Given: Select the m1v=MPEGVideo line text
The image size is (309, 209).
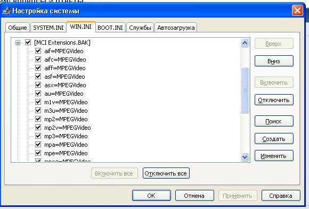Looking at the screenshot, I should [x=66, y=102].
